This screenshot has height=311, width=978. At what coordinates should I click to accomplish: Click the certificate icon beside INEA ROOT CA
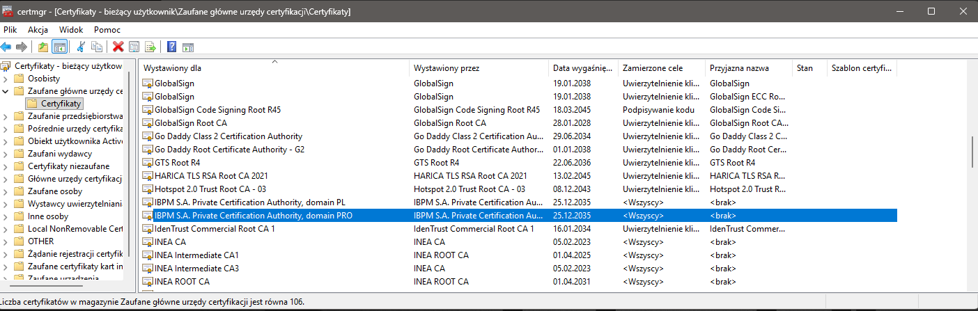(148, 281)
